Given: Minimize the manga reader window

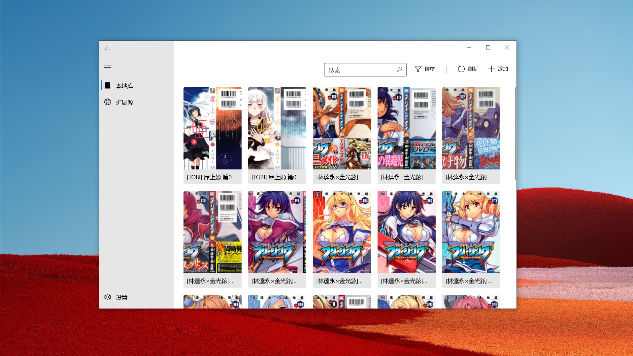Looking at the screenshot, I should 469,47.
